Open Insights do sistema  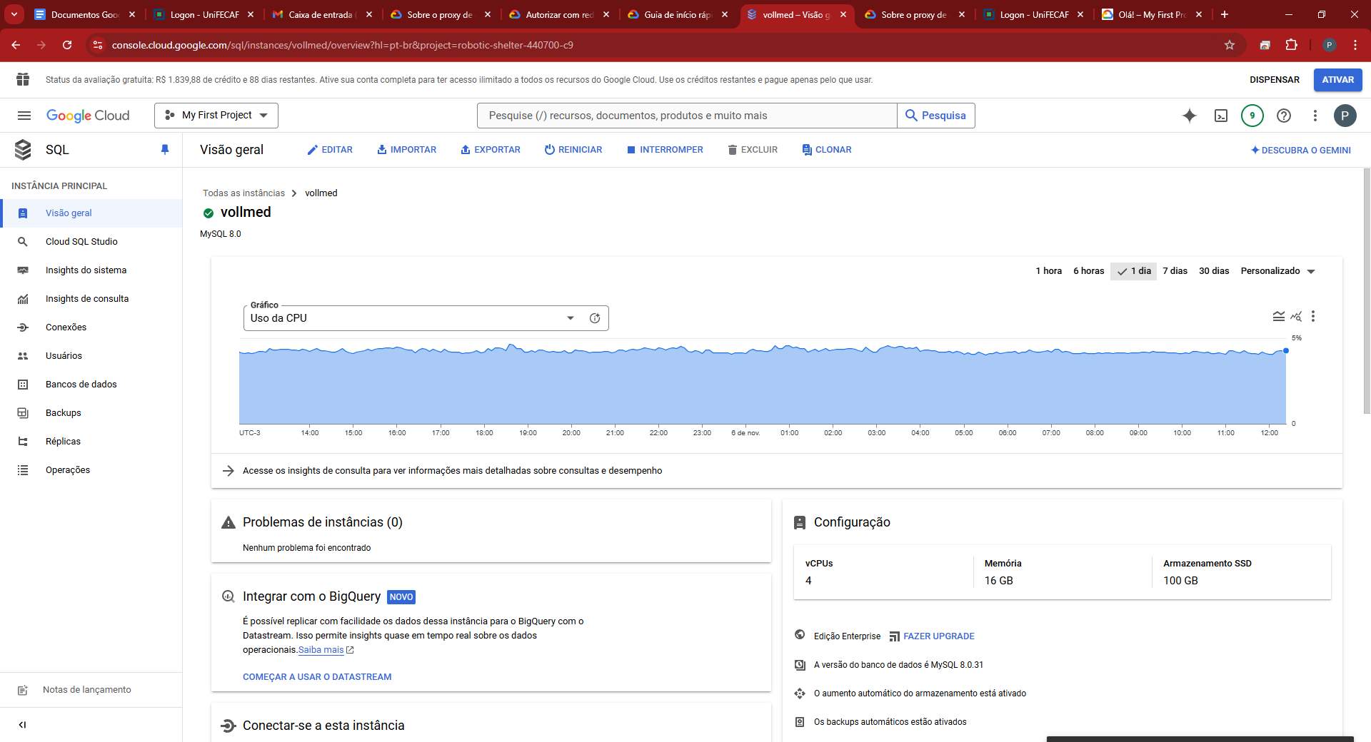click(91, 270)
